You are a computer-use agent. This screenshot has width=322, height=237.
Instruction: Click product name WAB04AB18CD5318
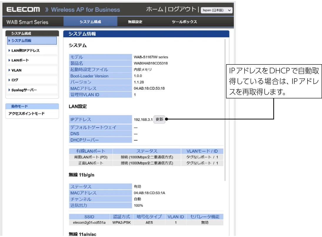tap(151, 63)
